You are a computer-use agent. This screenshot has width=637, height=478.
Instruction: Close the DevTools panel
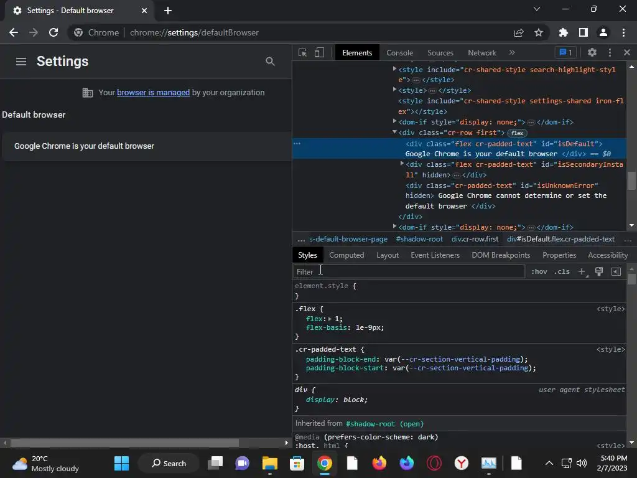coord(627,52)
